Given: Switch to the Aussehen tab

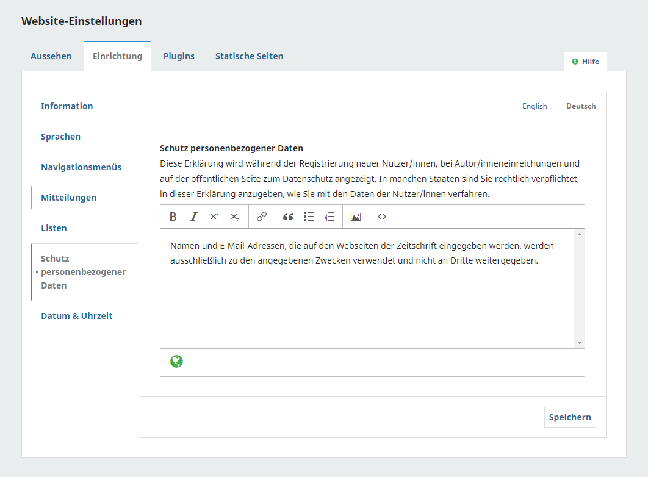Looking at the screenshot, I should tap(51, 56).
